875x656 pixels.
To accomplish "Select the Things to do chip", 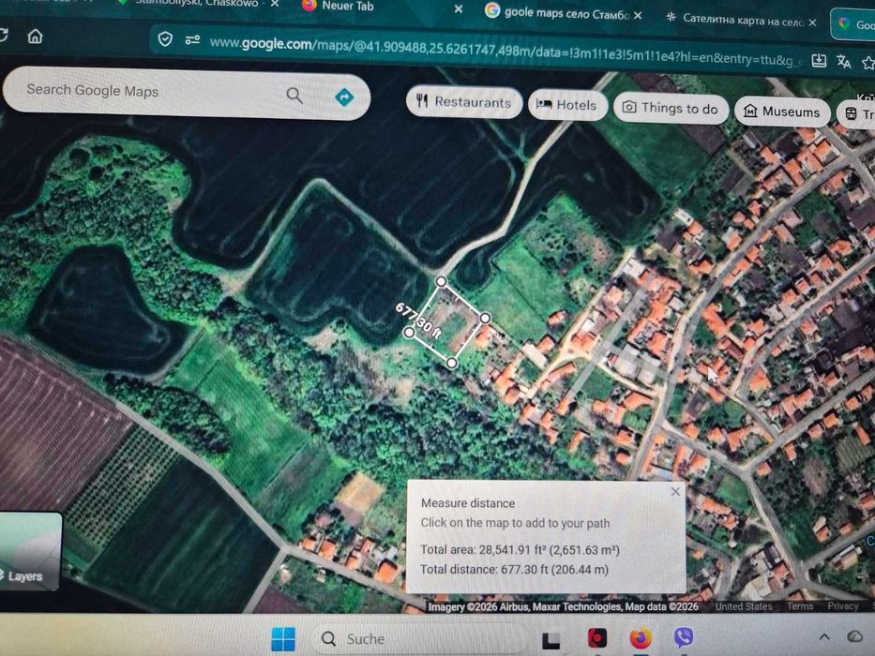I will tap(671, 108).
